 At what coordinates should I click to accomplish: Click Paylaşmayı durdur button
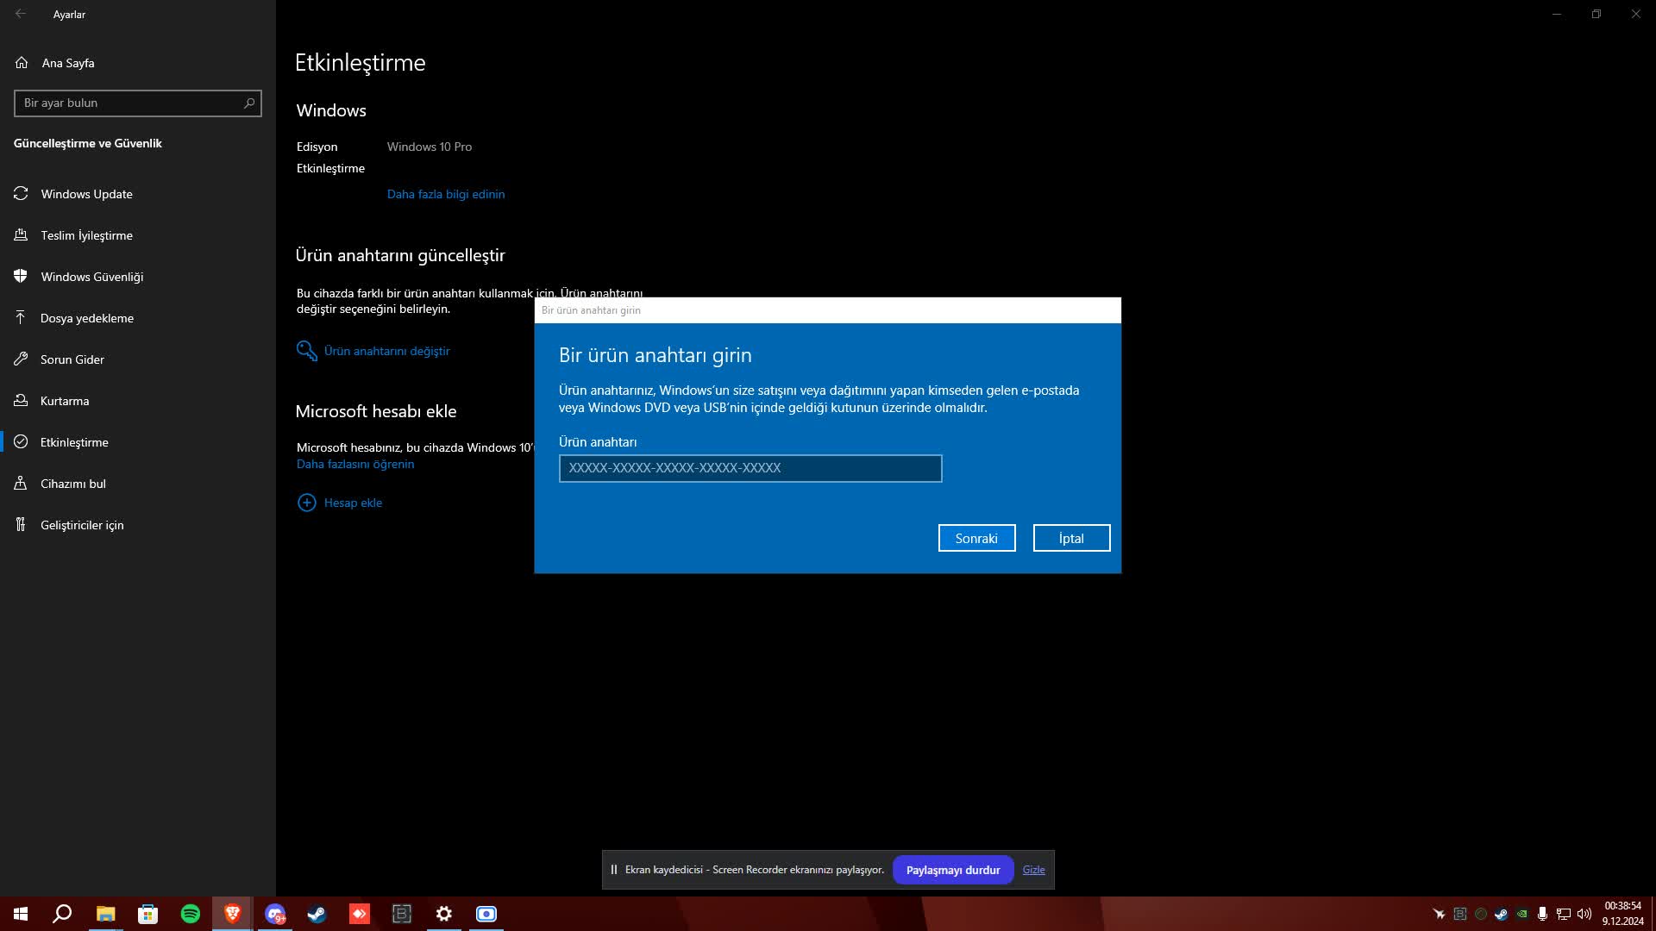952,870
